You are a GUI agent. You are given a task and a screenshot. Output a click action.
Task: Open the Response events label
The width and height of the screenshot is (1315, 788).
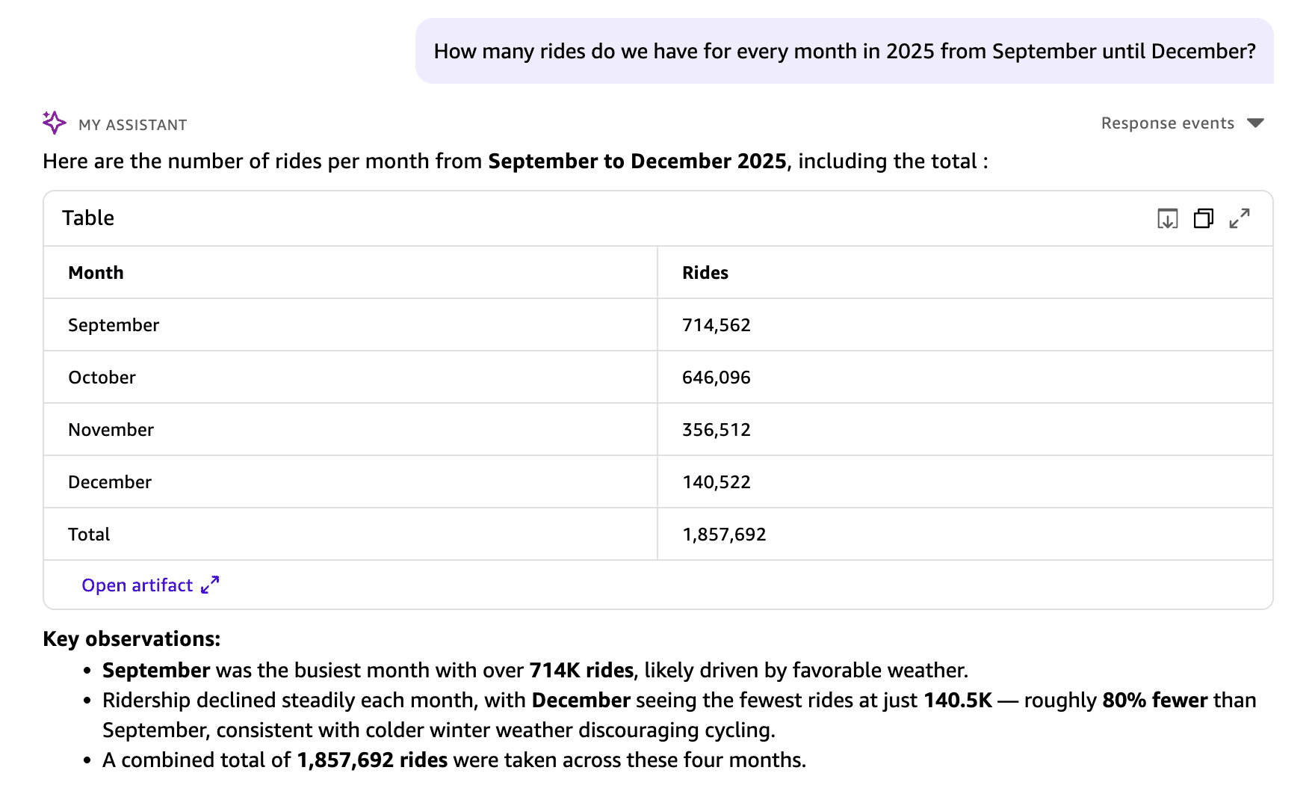tap(1167, 123)
